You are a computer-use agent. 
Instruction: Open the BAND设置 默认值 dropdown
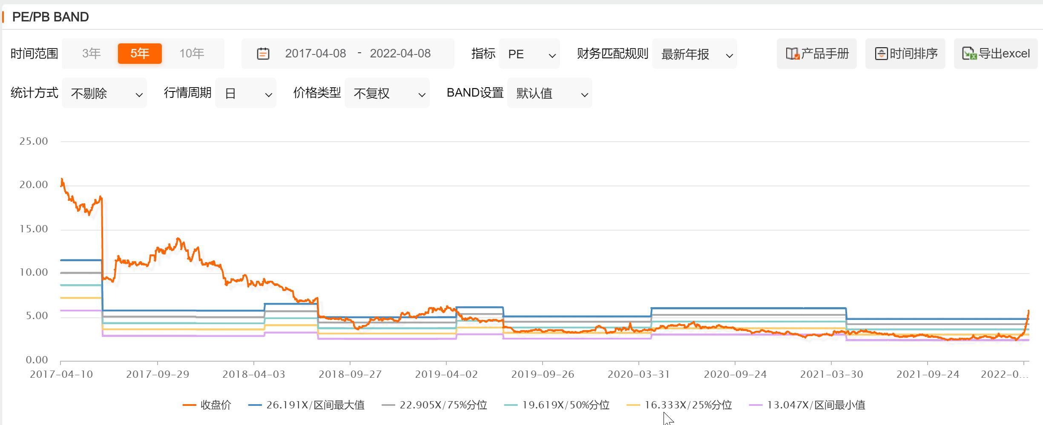549,93
